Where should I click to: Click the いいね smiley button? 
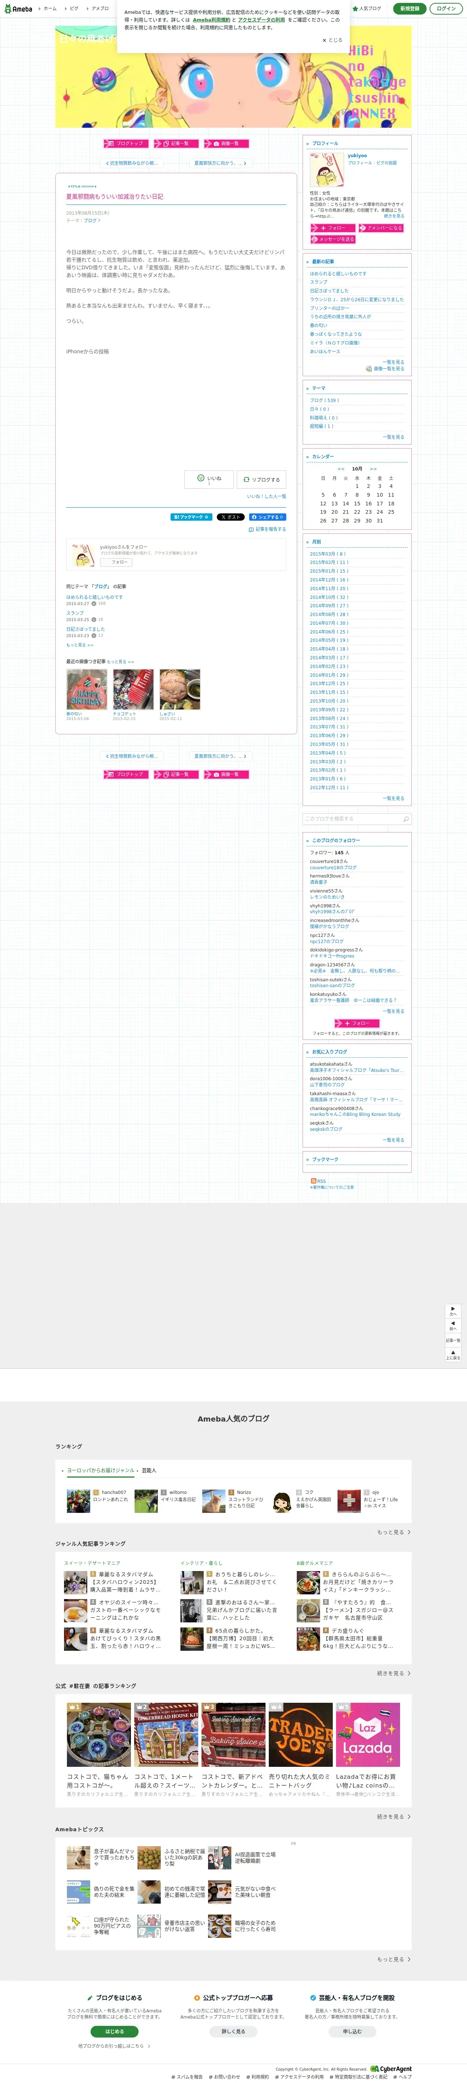208,479
